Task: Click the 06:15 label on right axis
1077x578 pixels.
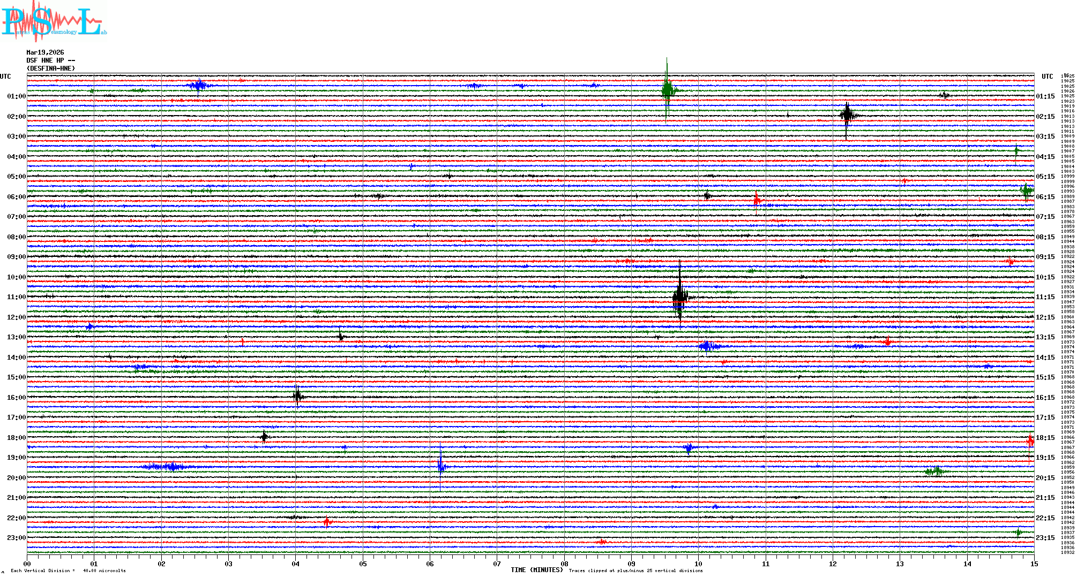Action: pyautogui.click(x=1045, y=197)
